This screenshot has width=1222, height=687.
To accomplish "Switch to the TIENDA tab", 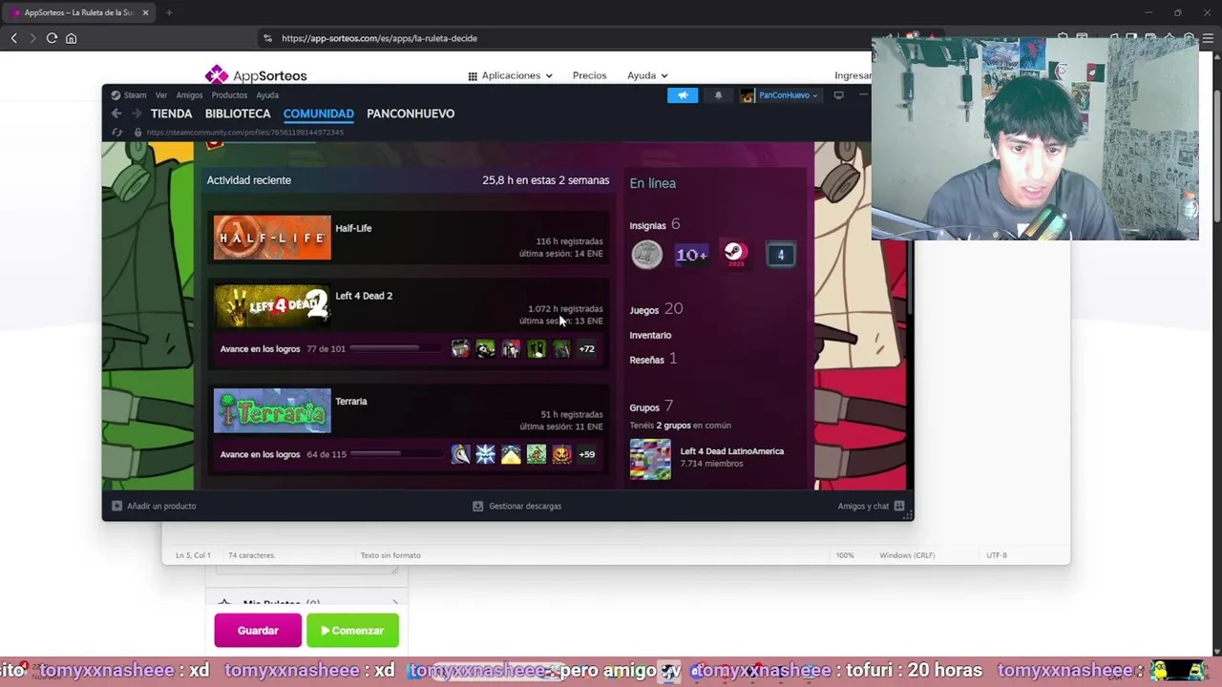I will pyautogui.click(x=171, y=114).
